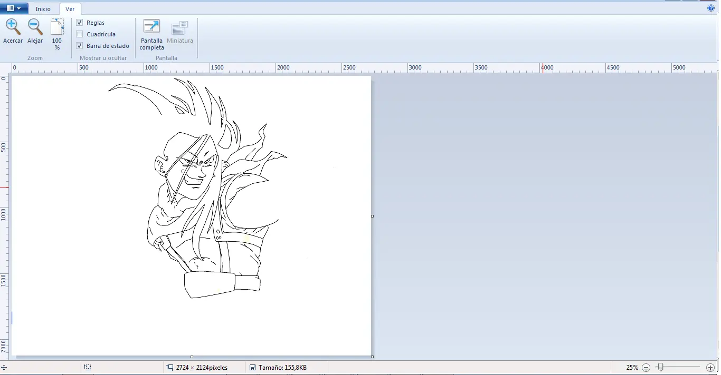Click the file size disk icon in status bar

click(x=253, y=368)
